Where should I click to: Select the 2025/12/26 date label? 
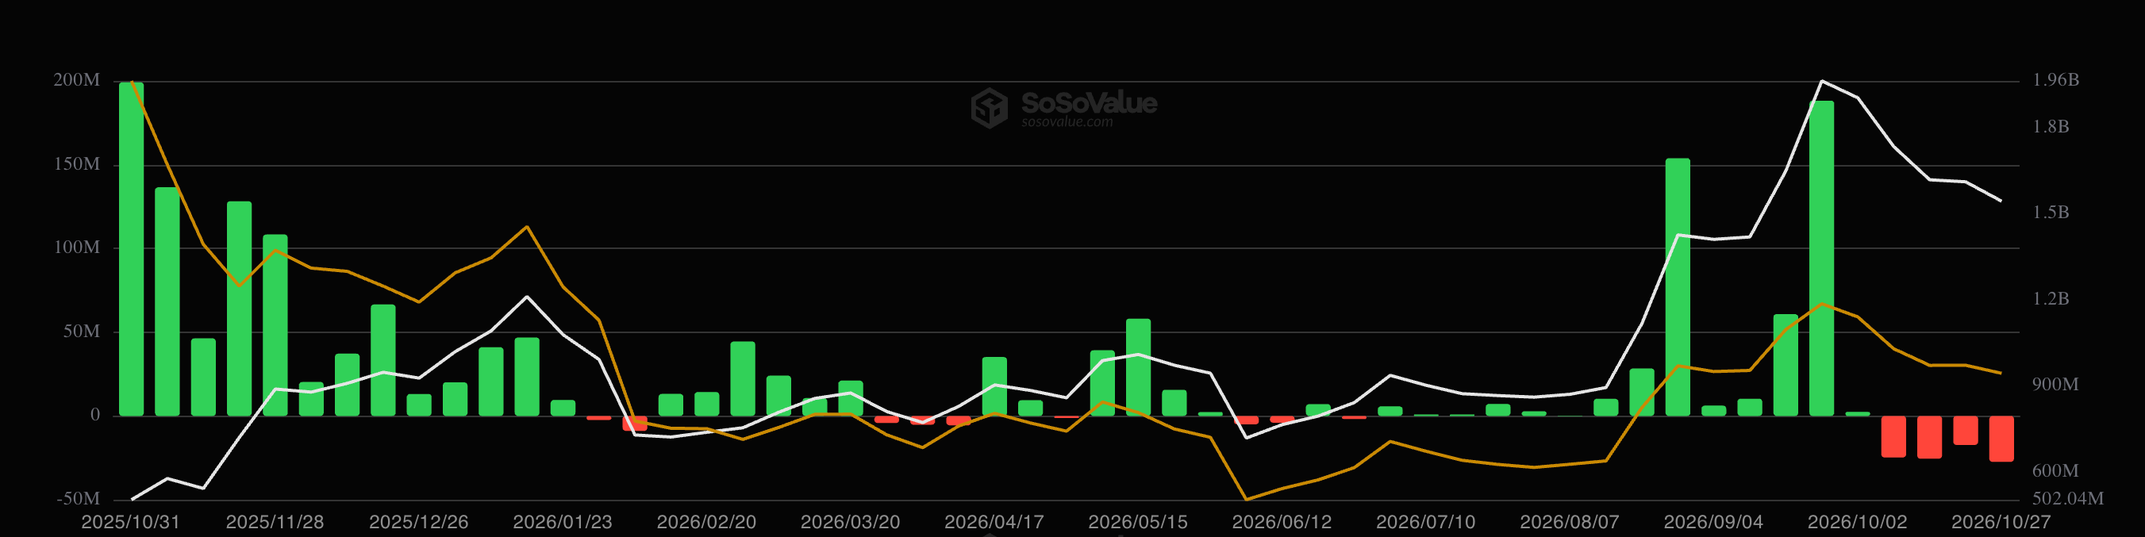[419, 522]
